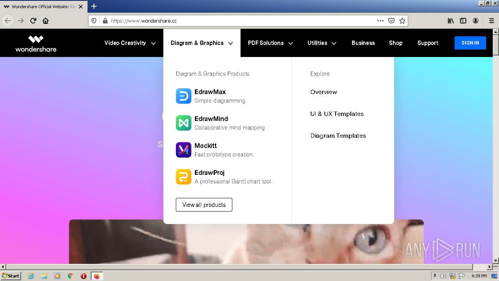Show site security padlock info
The height and width of the screenshot is (281, 499).
click(105, 21)
